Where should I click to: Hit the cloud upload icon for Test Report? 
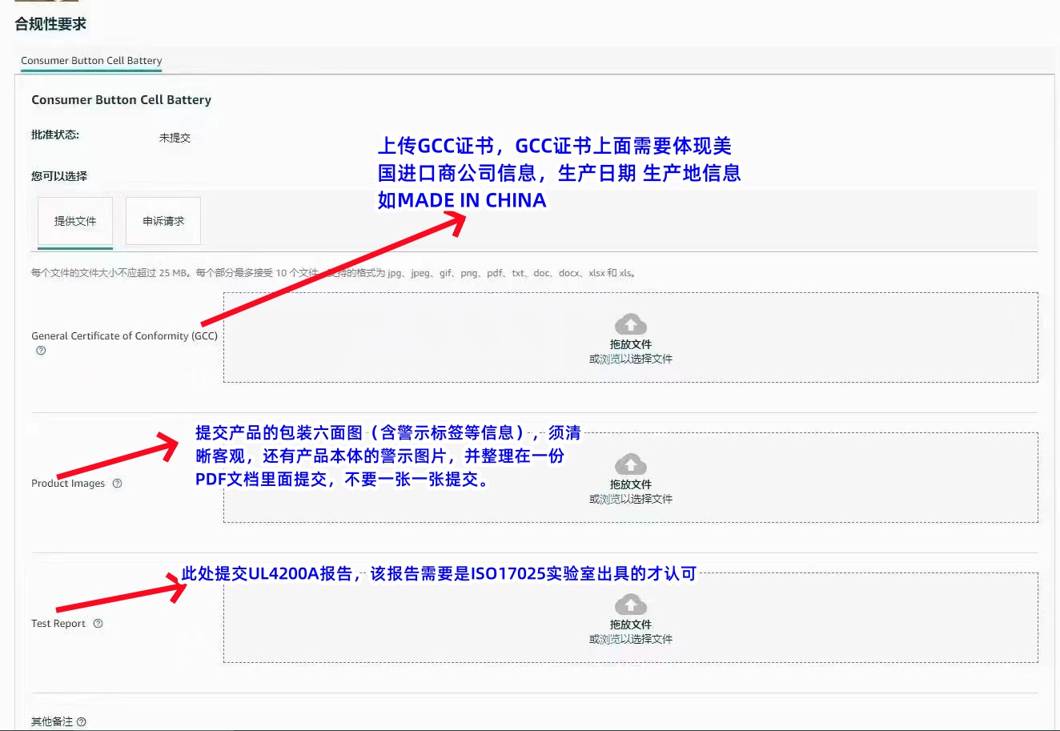point(631,604)
